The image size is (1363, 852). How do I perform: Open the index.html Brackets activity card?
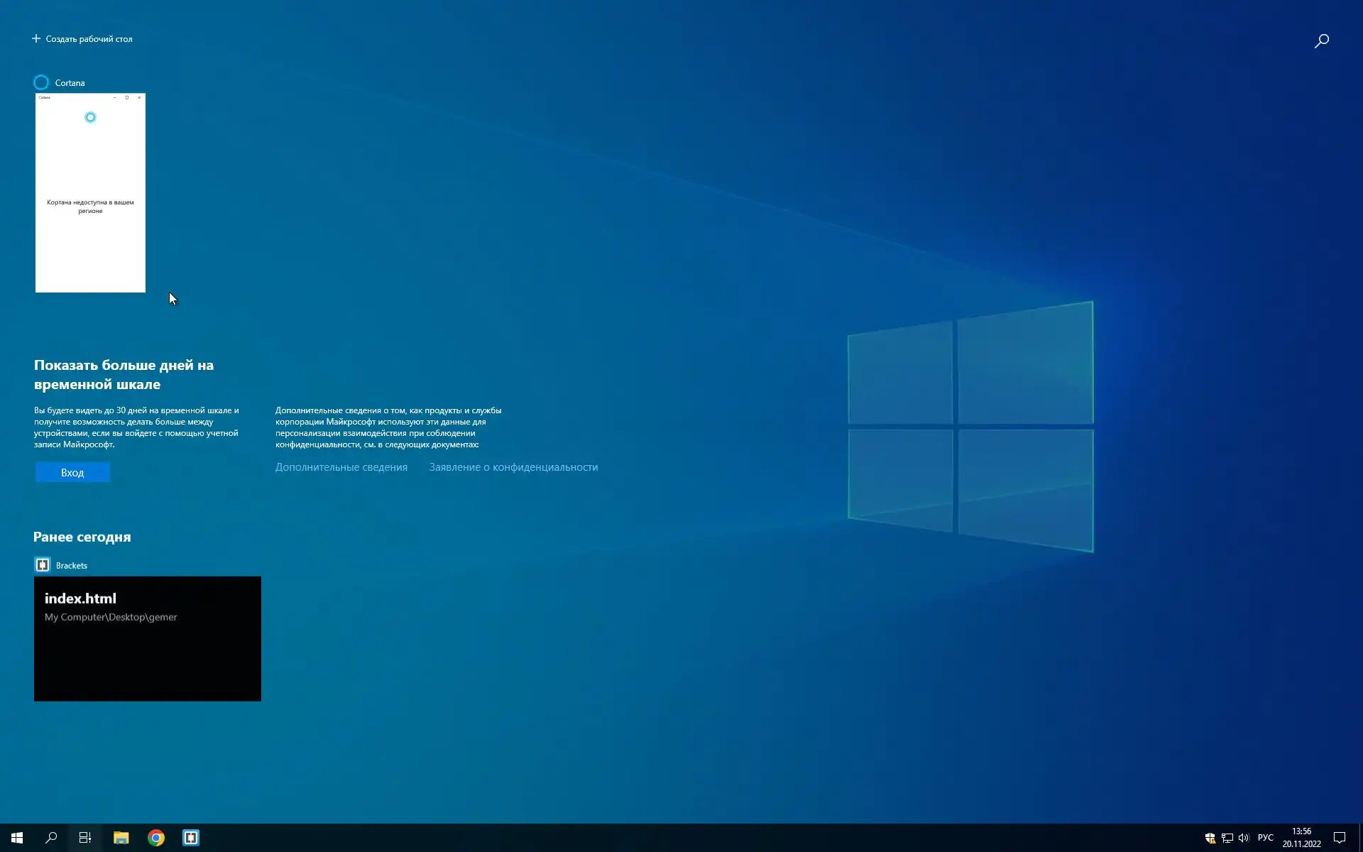coord(148,638)
